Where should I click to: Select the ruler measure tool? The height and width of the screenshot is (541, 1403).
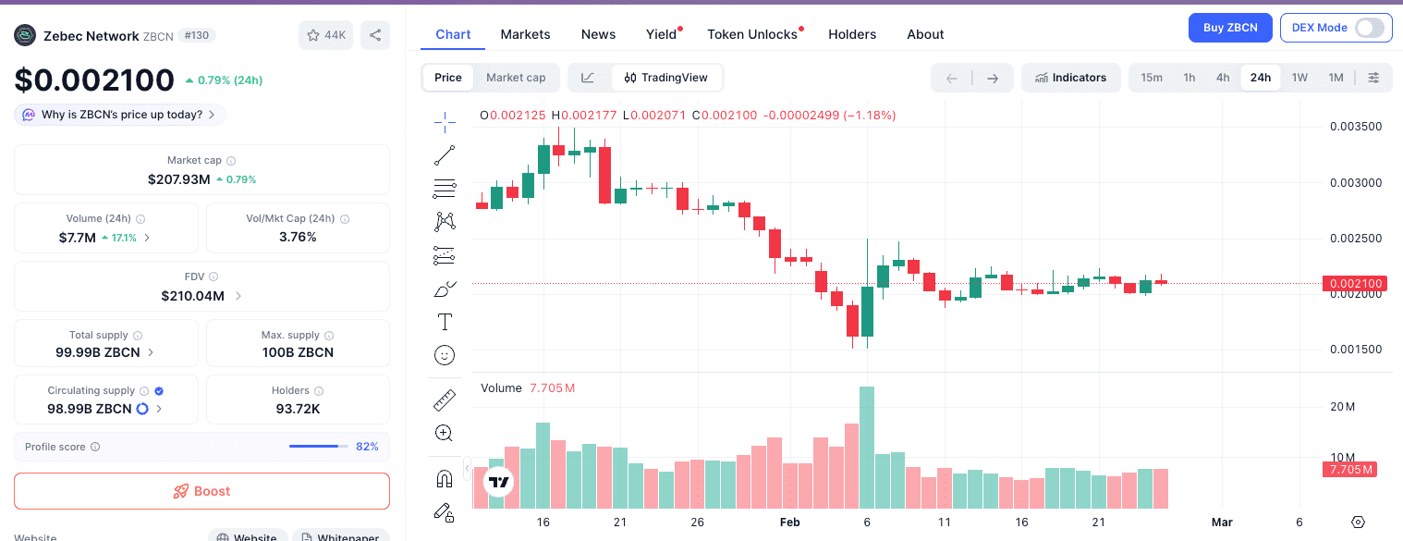point(445,400)
